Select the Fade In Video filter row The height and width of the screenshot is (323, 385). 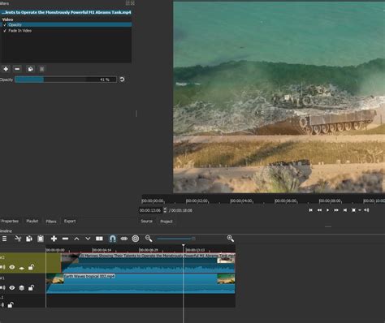coord(66,31)
